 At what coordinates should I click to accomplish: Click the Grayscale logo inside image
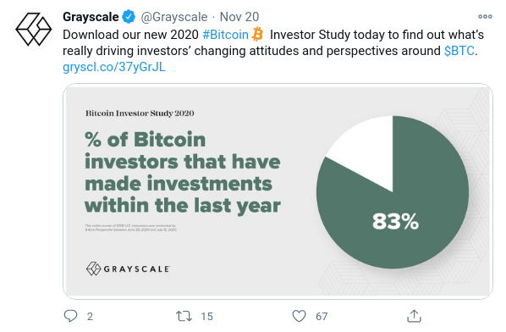(128, 268)
